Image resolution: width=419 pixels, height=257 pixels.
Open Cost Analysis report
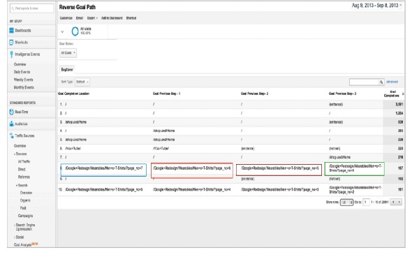click(23, 244)
